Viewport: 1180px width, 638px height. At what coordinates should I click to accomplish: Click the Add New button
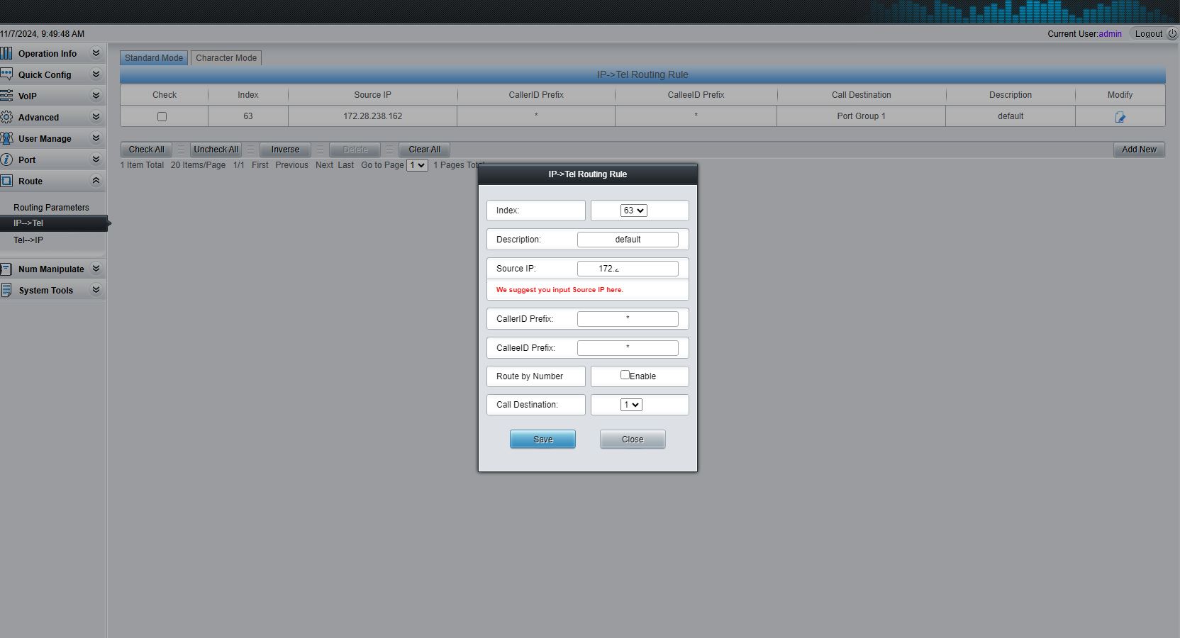click(x=1139, y=150)
